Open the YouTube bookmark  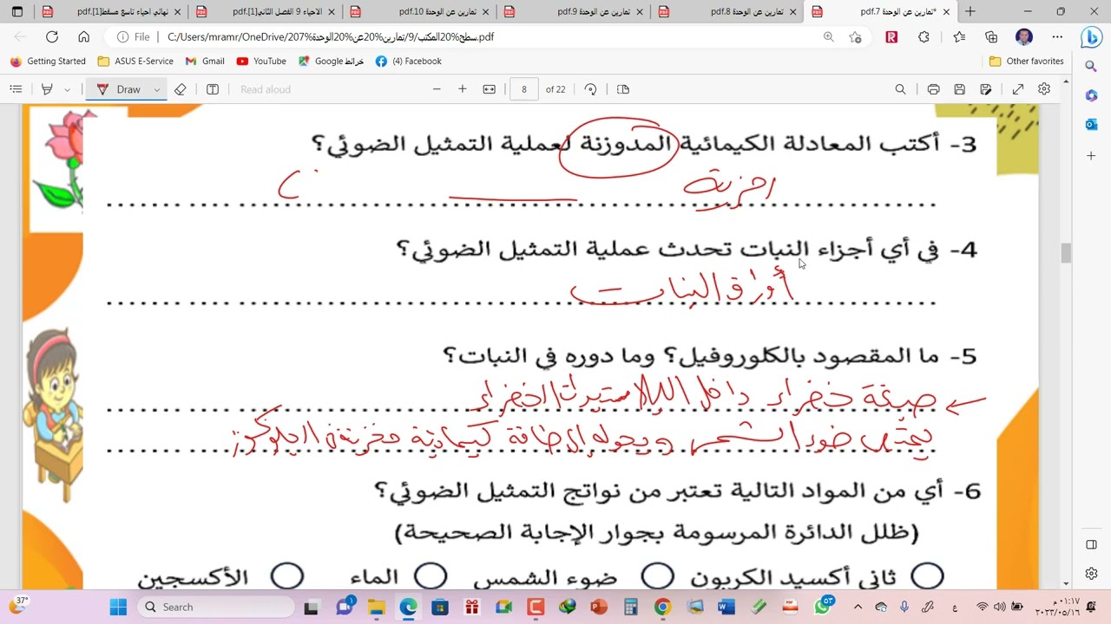(261, 62)
